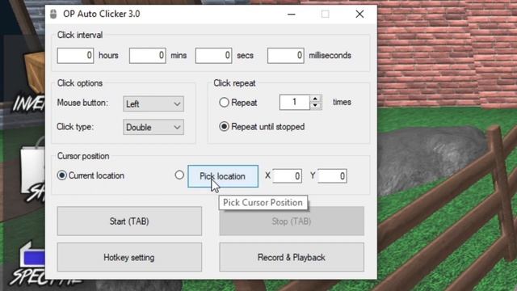This screenshot has height=291, width=517.
Task: Focus the secs interval field
Action: 213,56
